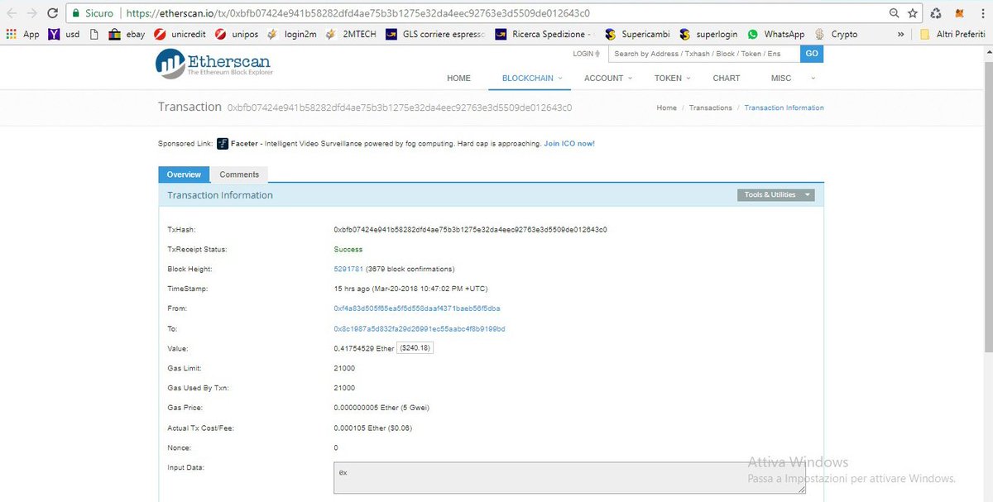Open the HOME menu item
The width and height of the screenshot is (993, 502).
(458, 79)
